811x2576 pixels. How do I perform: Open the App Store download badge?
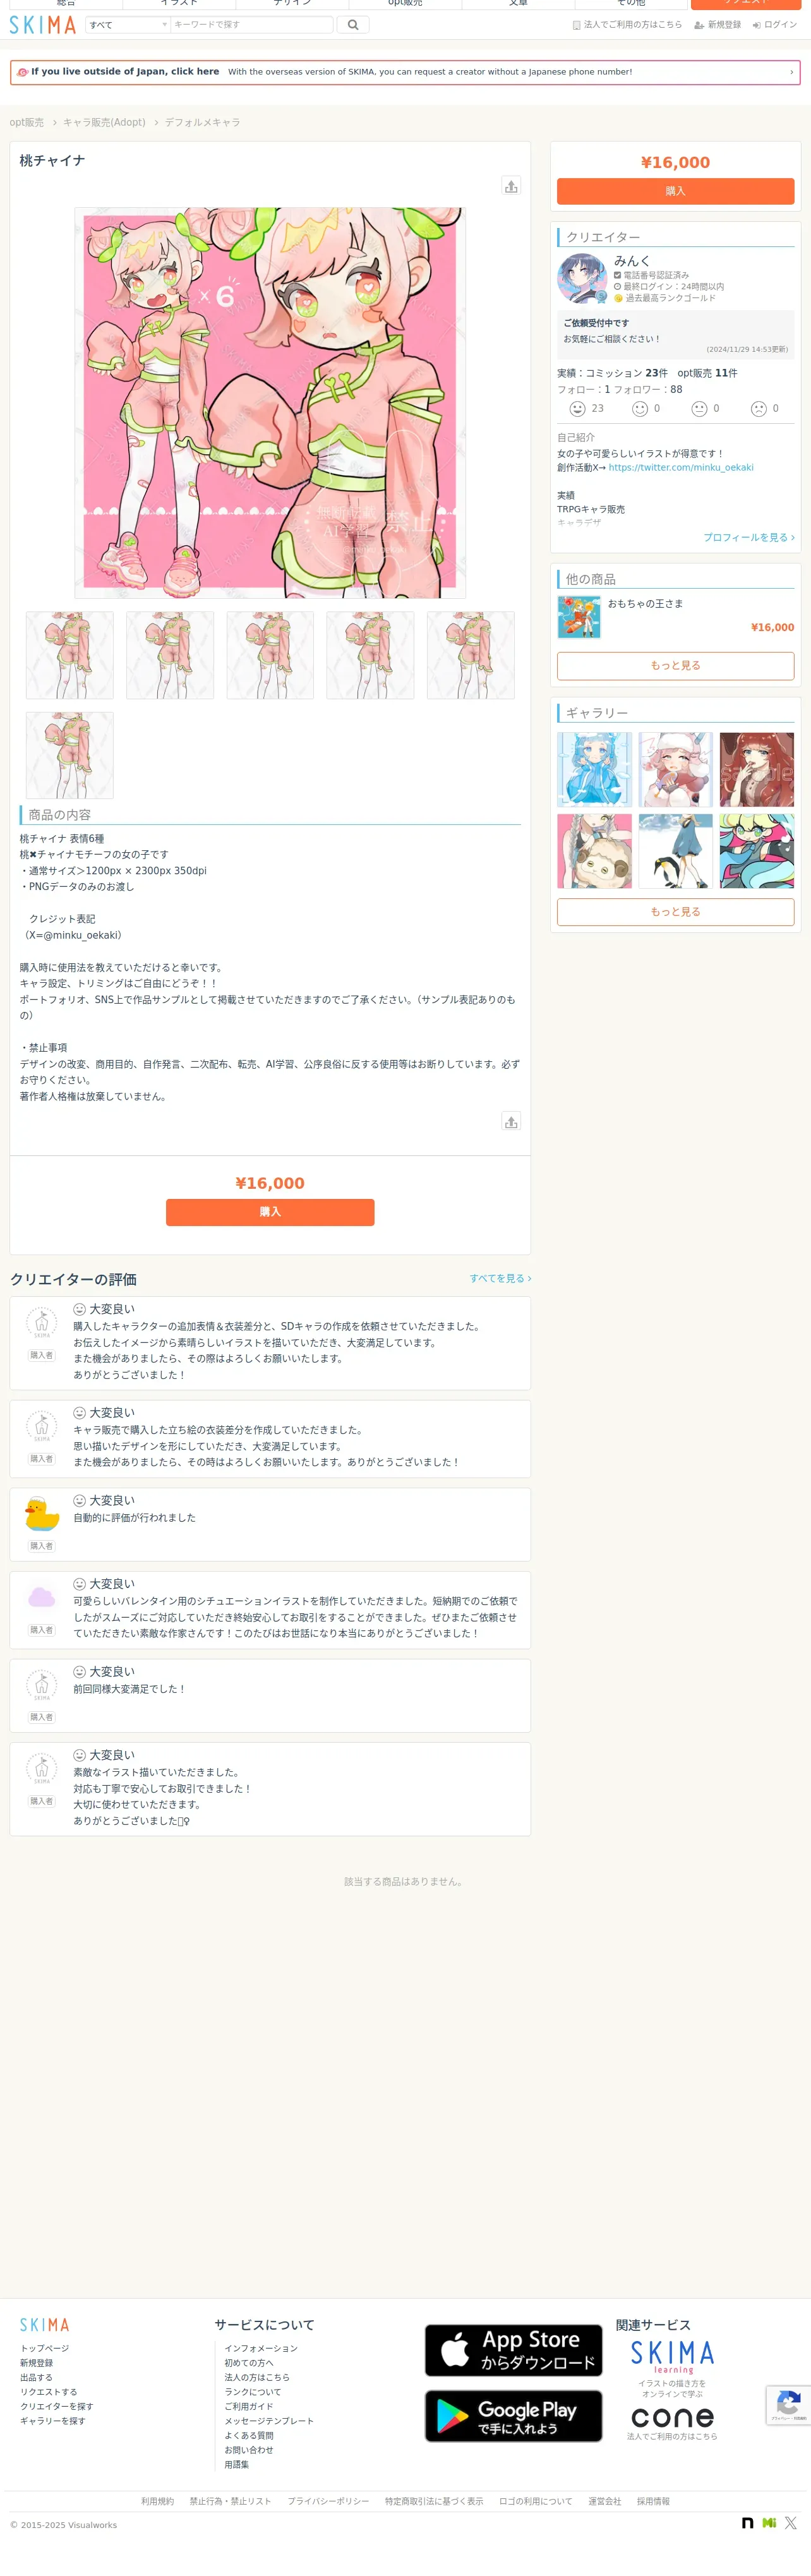[x=514, y=2351]
